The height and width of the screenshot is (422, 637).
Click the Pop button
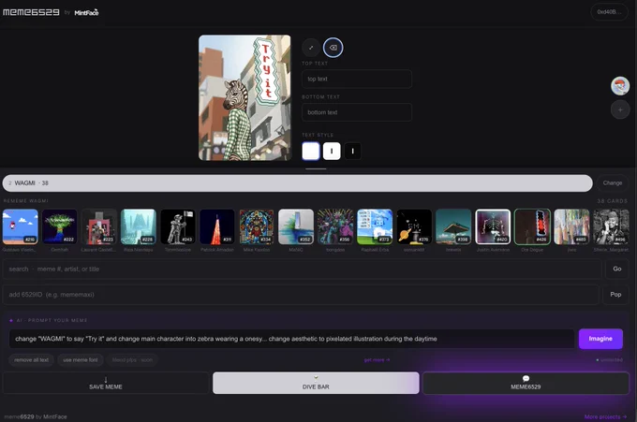[615, 295]
